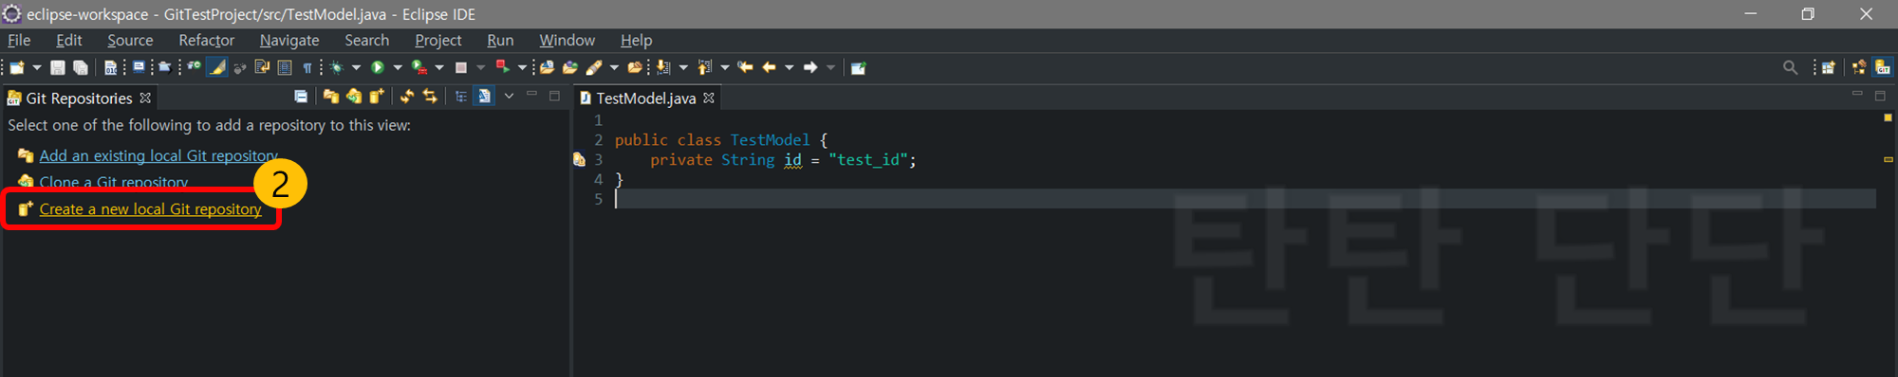Open the New wizard dropdown arrow
The image size is (1898, 377).
pos(37,67)
